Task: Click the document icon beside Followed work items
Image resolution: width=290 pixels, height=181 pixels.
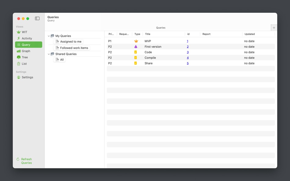Action: 57,48
